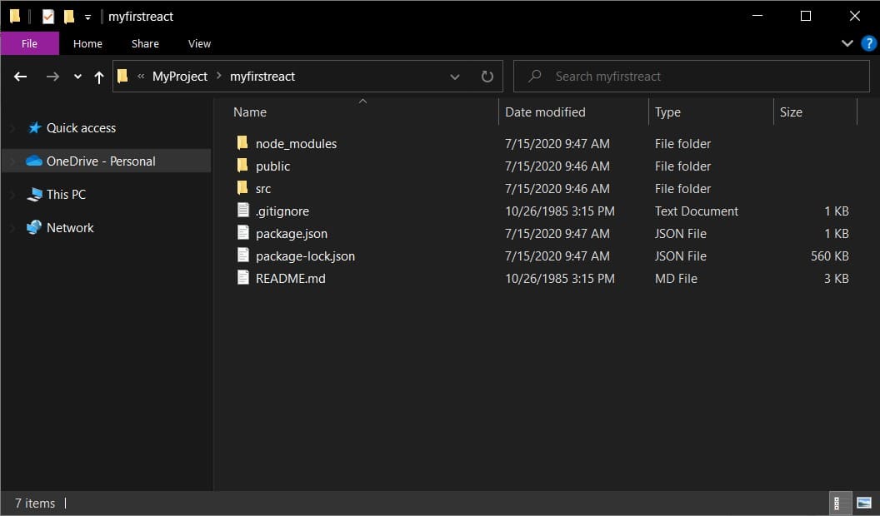Viewport: 880px width, 516px height.
Task: Select the package.json file icon
Action: pos(243,233)
